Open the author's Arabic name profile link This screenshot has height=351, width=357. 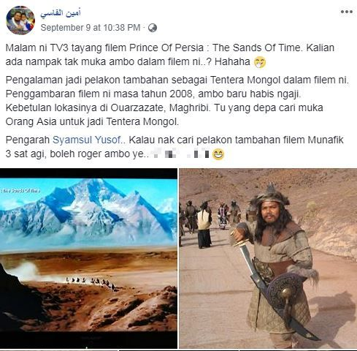(61, 13)
